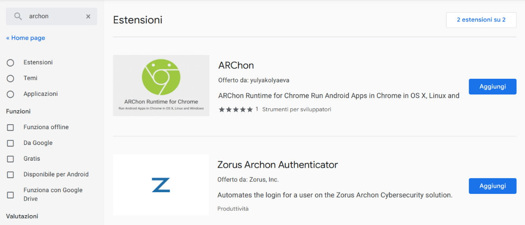Clear the archon search with X icon
Screen dimensions: 525x225
88,16
